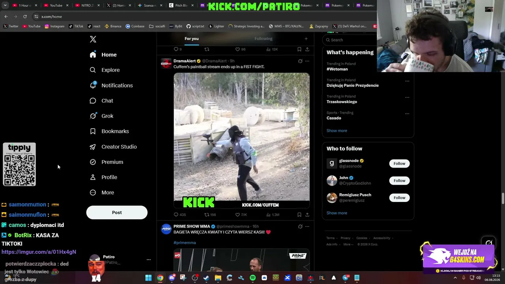
Task: Play the DramaAlert paintball video
Action: pos(242,141)
